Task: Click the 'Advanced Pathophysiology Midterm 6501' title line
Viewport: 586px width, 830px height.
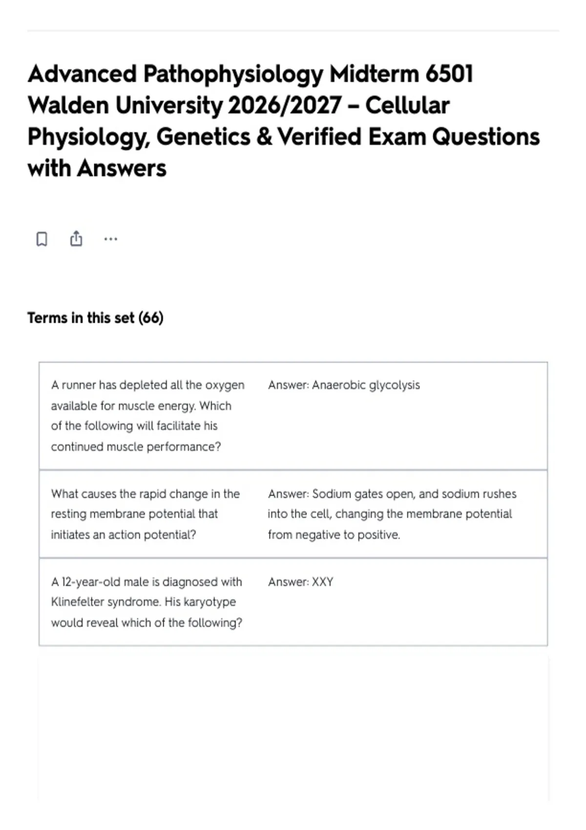Action: (x=251, y=74)
